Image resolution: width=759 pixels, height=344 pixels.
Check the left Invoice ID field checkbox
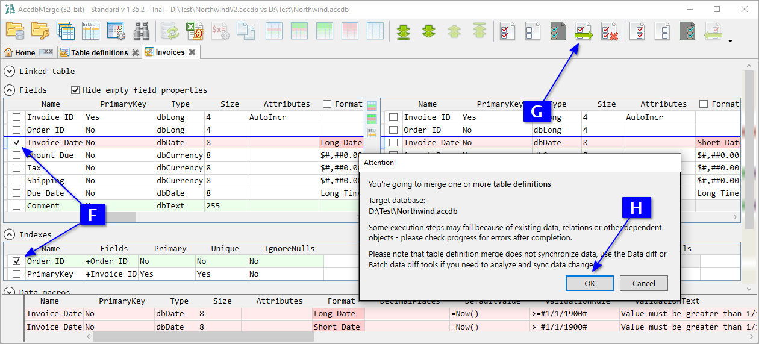17,117
